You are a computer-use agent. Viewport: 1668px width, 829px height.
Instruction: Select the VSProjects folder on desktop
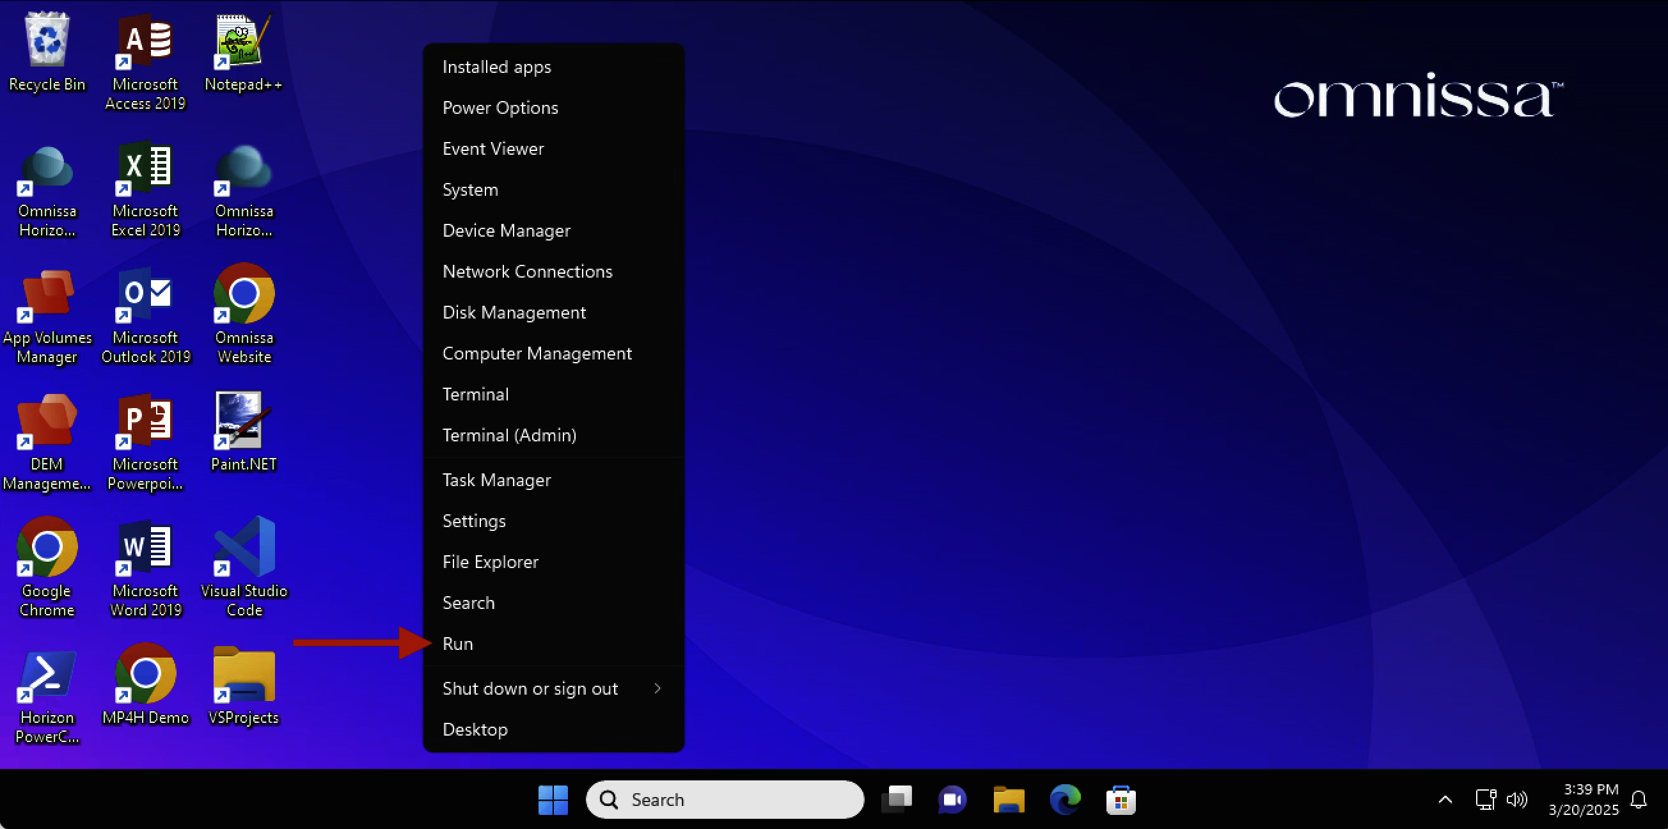coord(244,675)
